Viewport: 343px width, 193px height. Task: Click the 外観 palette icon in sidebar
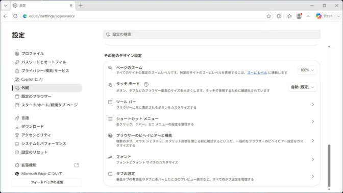point(17,88)
